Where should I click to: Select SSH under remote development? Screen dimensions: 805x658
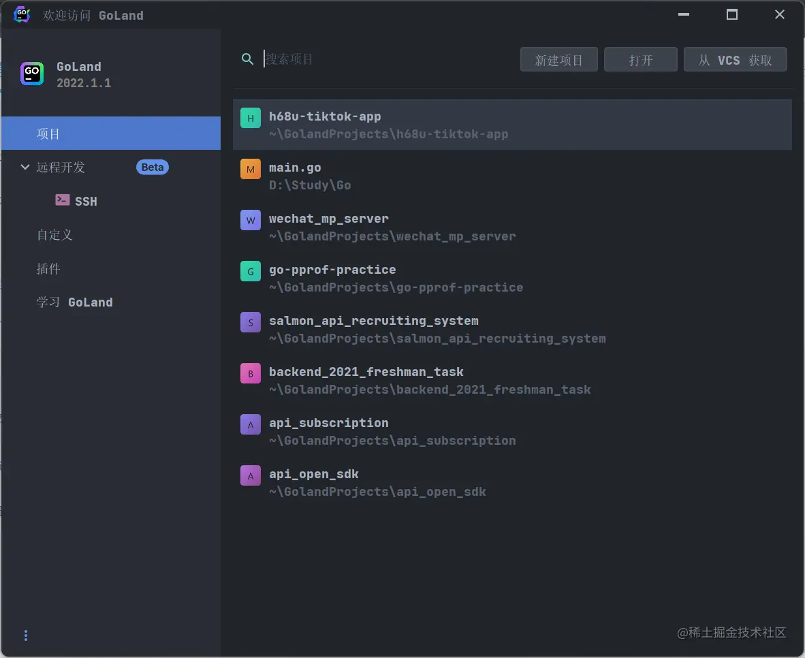tap(86, 202)
